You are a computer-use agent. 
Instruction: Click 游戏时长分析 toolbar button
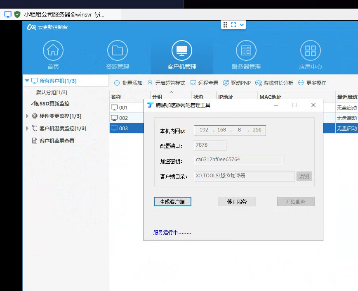pos(274,83)
